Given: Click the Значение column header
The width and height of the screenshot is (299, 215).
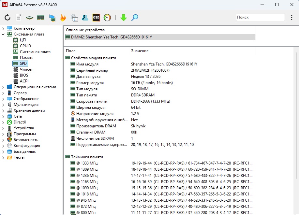Looking at the screenshot, I should tap(192, 51).
